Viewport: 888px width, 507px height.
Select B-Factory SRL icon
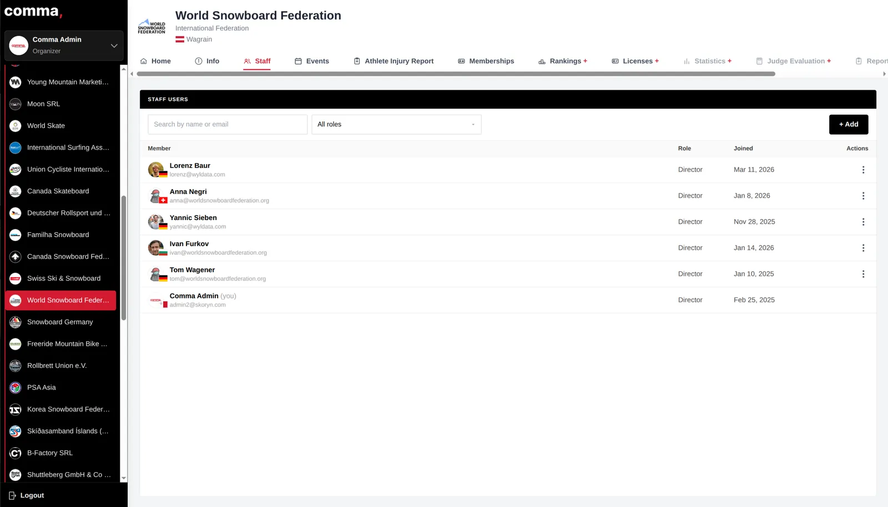pyautogui.click(x=16, y=453)
